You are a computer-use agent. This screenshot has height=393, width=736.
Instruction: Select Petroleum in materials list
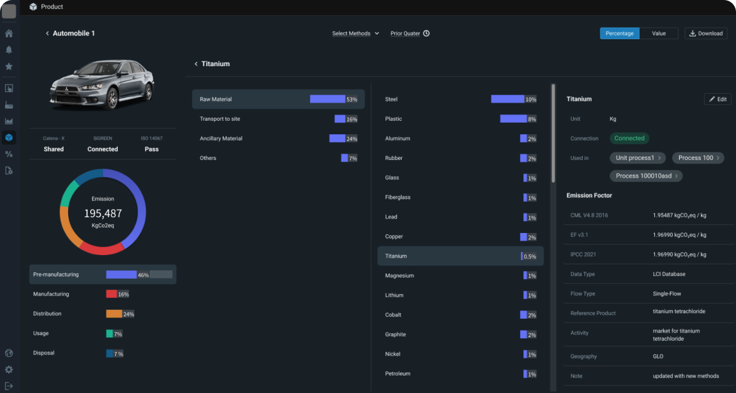click(x=461, y=374)
